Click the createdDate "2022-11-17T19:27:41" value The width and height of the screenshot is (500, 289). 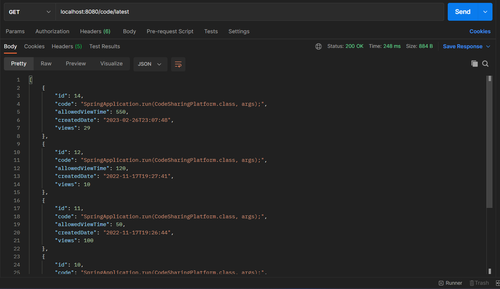click(x=137, y=176)
